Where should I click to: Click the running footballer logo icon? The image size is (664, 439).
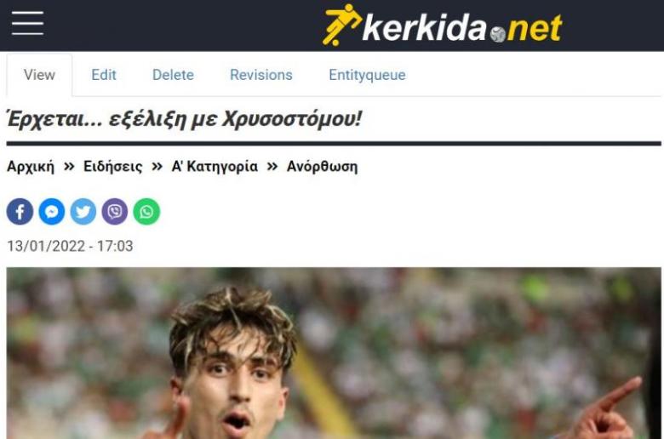(341, 25)
